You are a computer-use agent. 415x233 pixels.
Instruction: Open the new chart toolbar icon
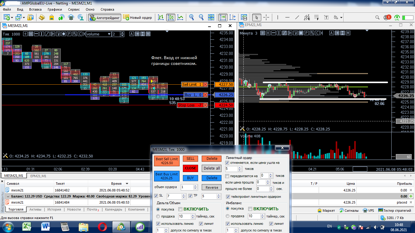(6, 17)
